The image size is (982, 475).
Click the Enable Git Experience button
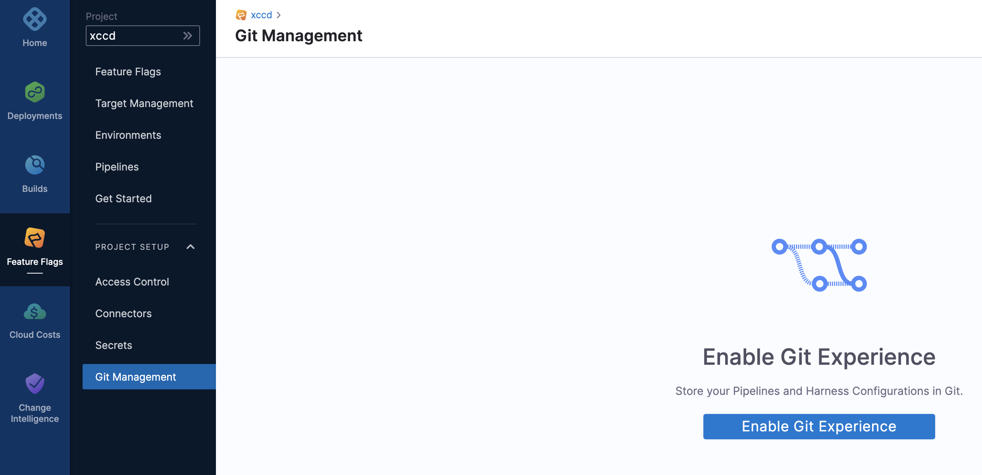click(819, 426)
